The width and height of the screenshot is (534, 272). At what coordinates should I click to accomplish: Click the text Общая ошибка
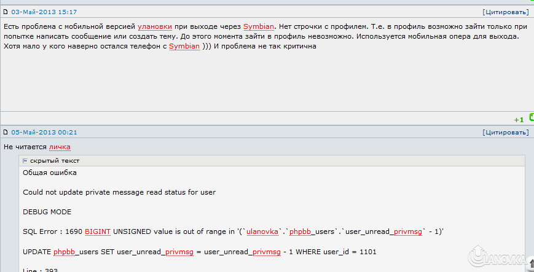(x=50, y=173)
